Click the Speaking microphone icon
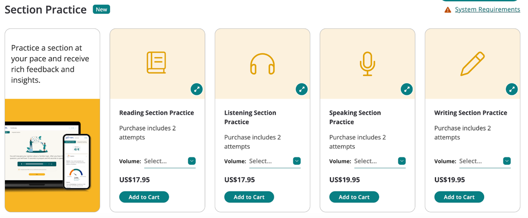Viewport: 528px width, 218px height. coord(367,64)
